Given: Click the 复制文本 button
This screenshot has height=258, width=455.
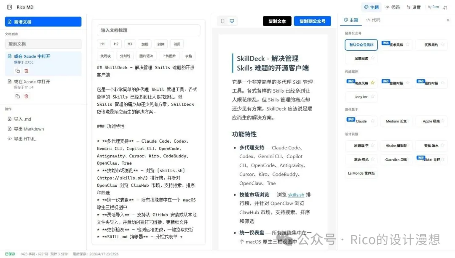Looking at the screenshot, I should (x=277, y=21).
